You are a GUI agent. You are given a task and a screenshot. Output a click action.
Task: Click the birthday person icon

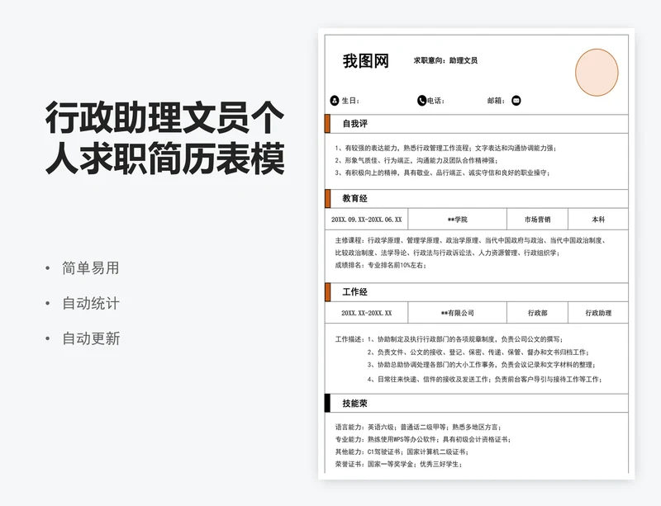click(x=335, y=101)
